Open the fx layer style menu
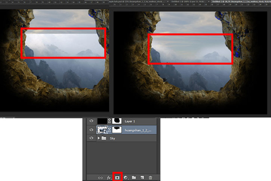The image size is (271, 181). (x=109, y=178)
